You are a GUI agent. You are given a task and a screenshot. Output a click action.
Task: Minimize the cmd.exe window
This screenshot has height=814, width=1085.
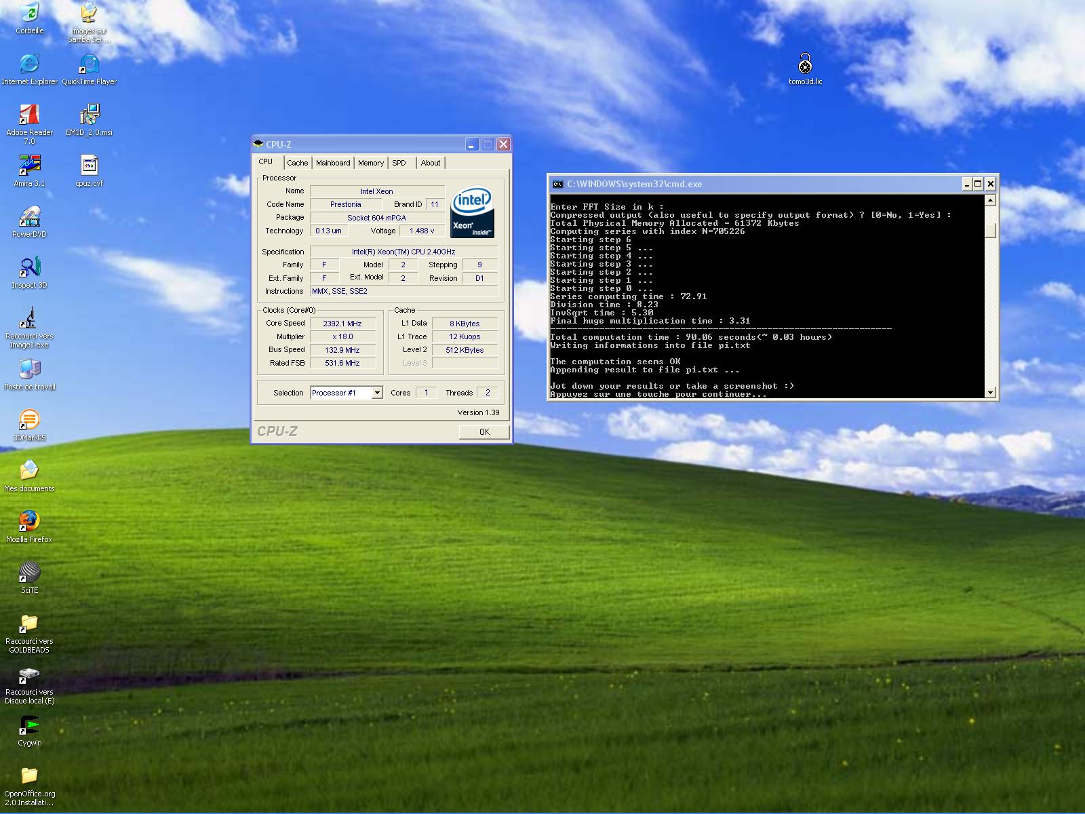pos(967,184)
